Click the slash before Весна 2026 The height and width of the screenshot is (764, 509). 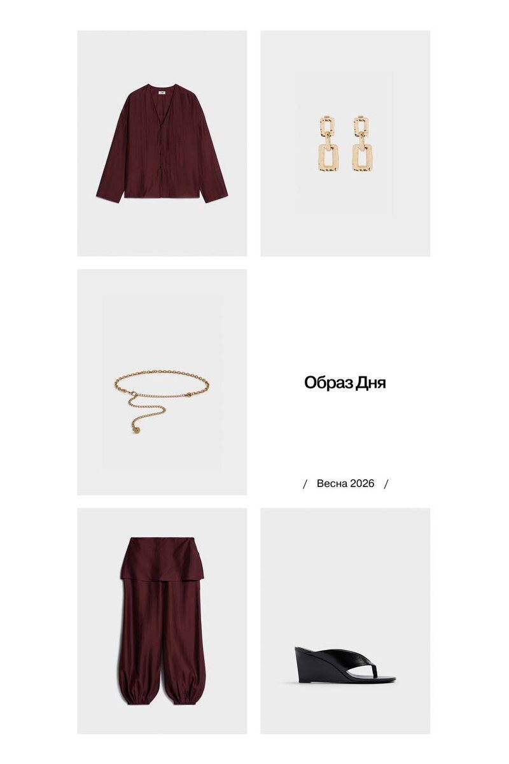pyautogui.click(x=305, y=483)
